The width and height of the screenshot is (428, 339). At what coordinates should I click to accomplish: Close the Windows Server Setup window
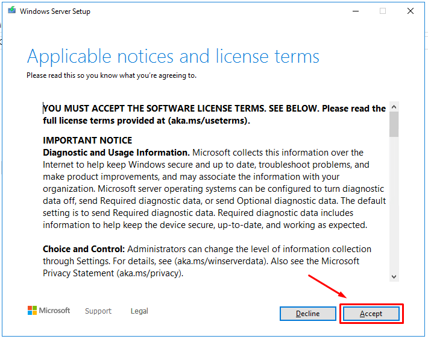click(411, 11)
